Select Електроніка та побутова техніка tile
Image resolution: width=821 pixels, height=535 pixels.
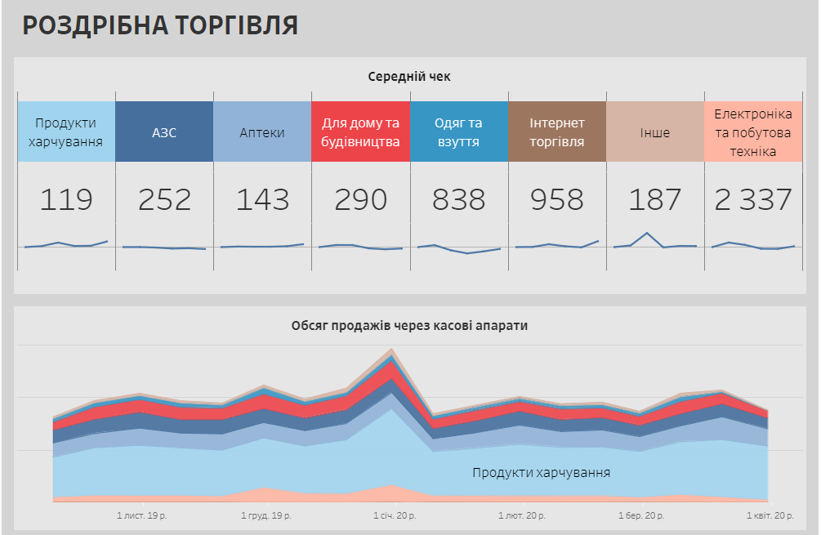point(753,132)
